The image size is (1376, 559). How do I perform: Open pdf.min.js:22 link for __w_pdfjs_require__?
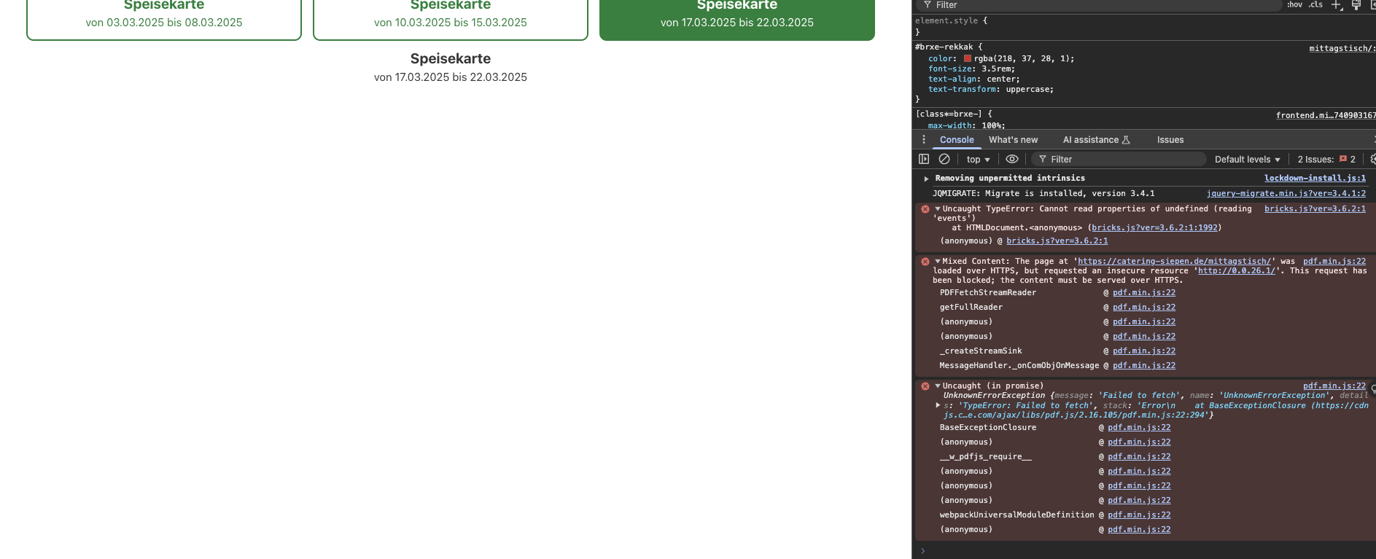[x=1139, y=456]
